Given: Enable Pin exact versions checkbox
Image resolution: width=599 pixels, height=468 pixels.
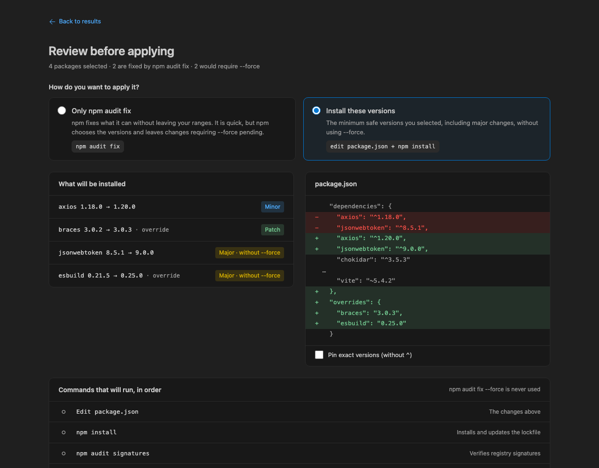Looking at the screenshot, I should click(319, 355).
